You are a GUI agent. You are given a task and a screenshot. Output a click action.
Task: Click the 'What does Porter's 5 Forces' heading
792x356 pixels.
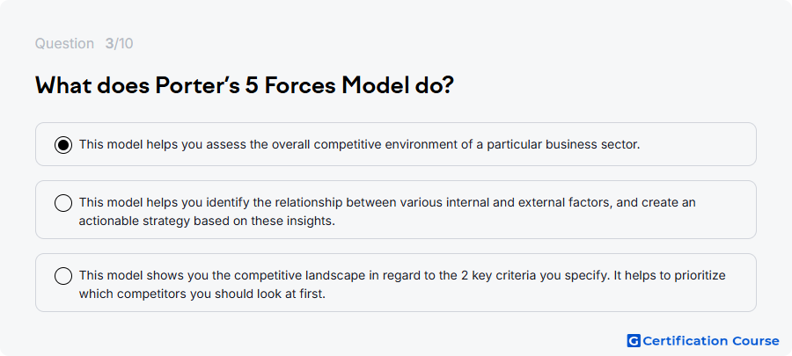(x=245, y=86)
